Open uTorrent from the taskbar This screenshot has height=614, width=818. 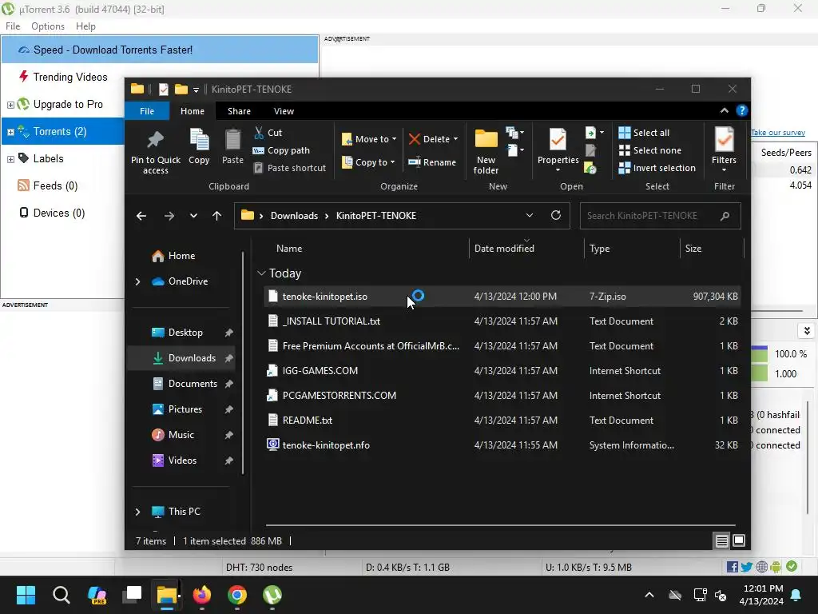pos(272,595)
